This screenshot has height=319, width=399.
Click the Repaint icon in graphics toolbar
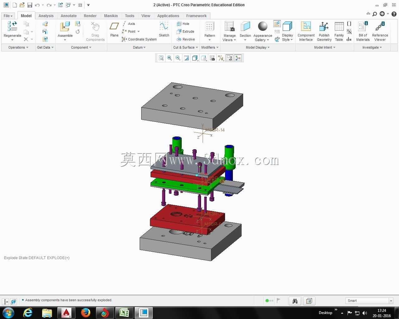[x=186, y=58]
